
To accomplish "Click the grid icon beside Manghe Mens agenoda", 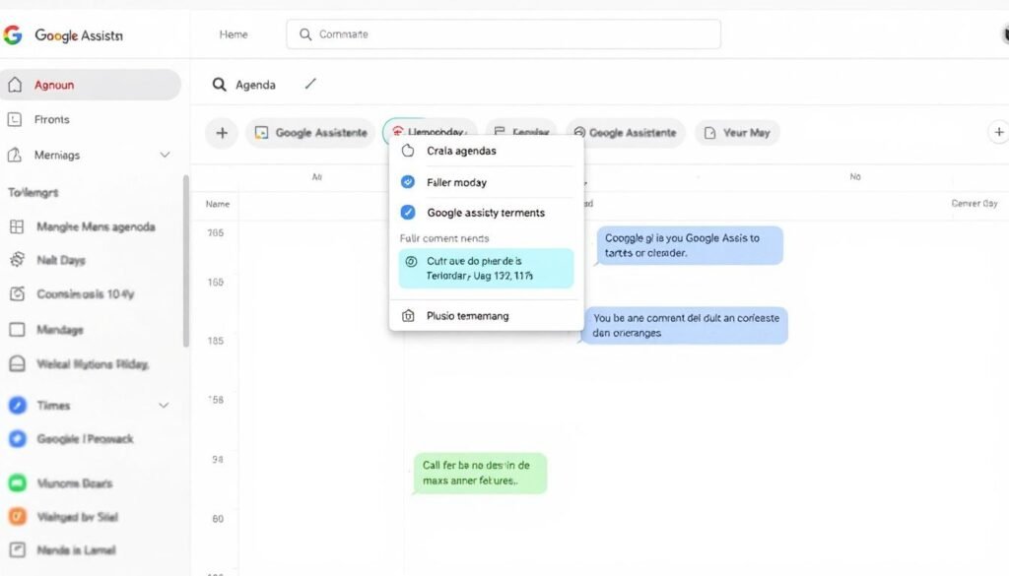I will (17, 226).
